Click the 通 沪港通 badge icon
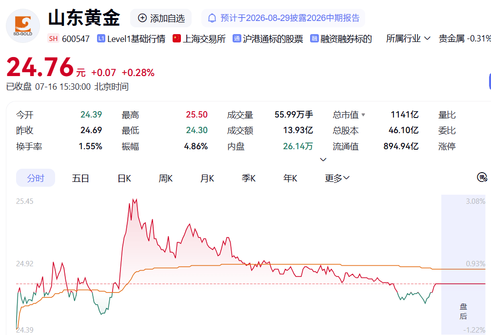The height and width of the screenshot is (335, 491). pyautogui.click(x=237, y=39)
